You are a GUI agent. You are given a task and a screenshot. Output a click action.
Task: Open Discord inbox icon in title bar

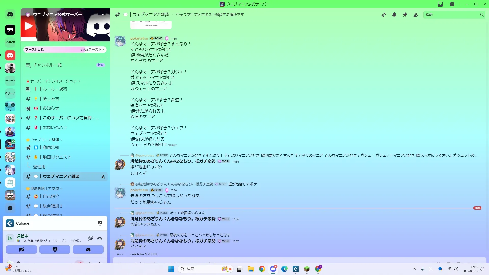tap(440, 4)
